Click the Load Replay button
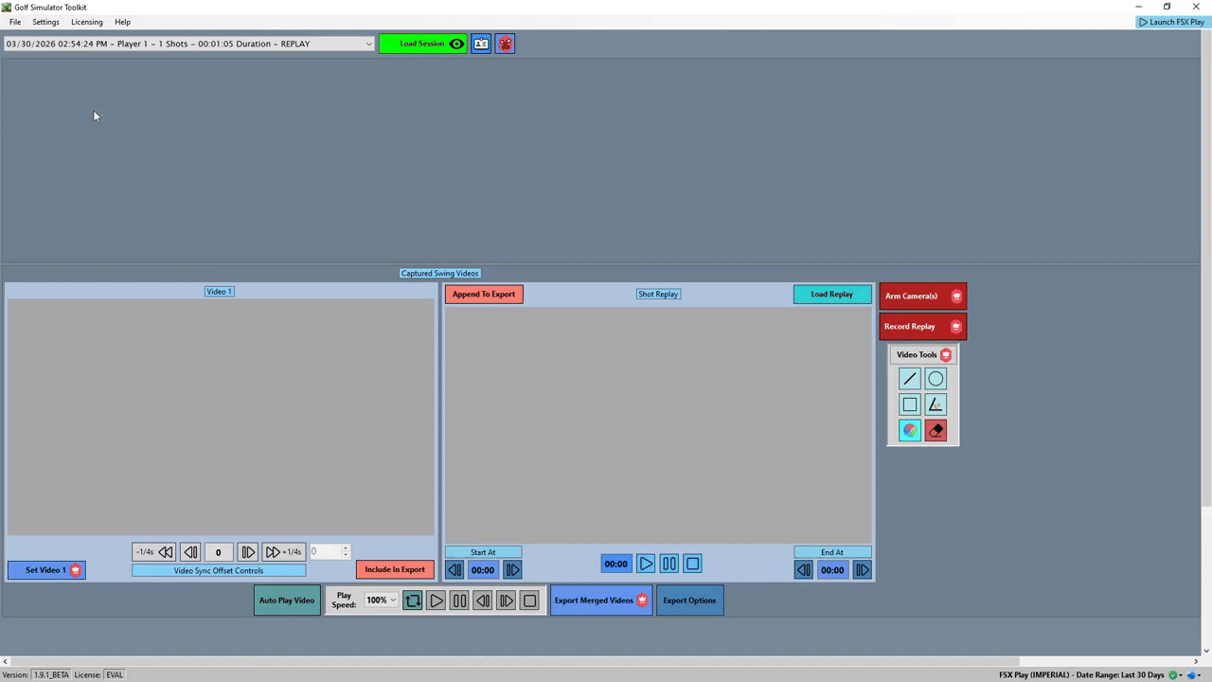Viewport: 1212px width, 682px height. pos(832,295)
